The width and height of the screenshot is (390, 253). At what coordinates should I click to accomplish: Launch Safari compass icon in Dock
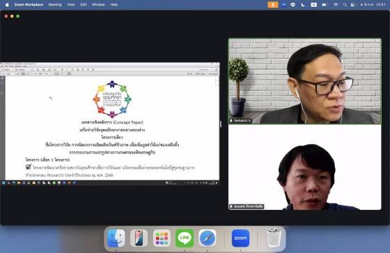208,238
